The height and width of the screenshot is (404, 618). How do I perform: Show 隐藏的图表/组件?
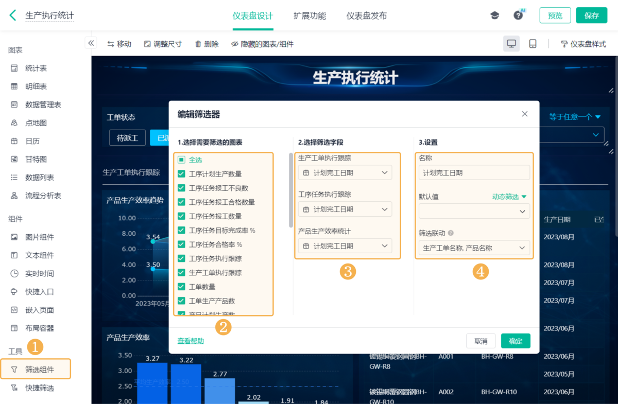coord(262,44)
